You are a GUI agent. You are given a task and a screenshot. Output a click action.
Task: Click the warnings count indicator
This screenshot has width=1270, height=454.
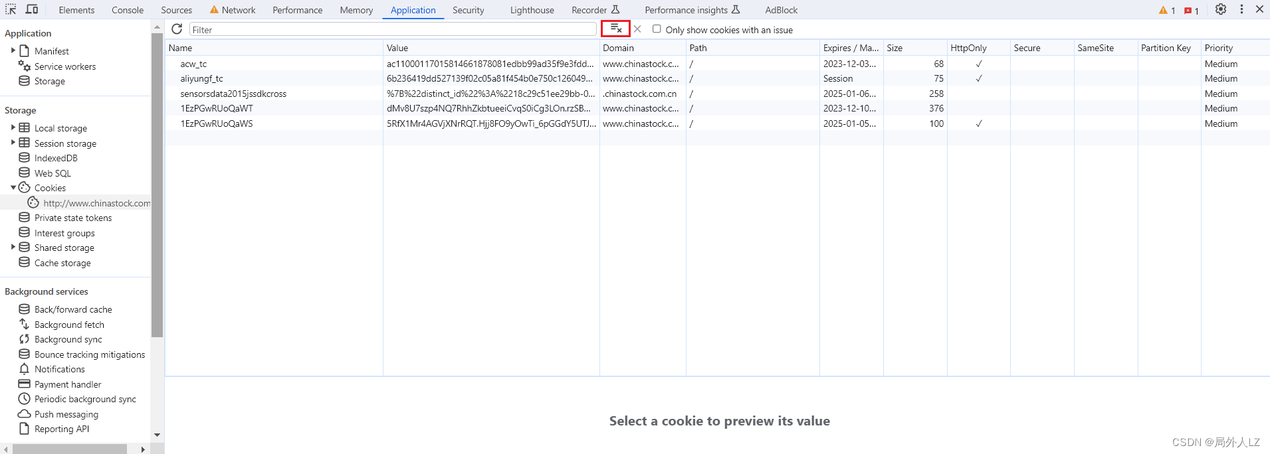click(1168, 10)
